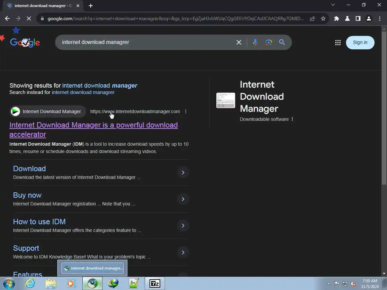Click the Internet Download Manager site favicon

(x=15, y=111)
